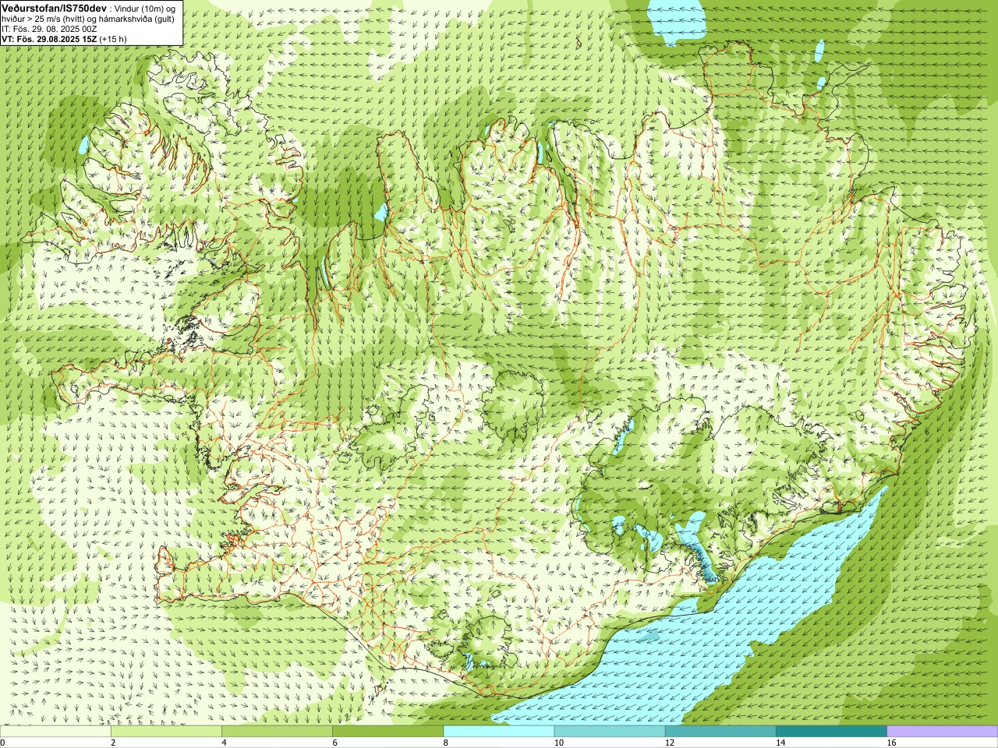Click the 0–2 m/s pale legend swatch

[x=55, y=732]
